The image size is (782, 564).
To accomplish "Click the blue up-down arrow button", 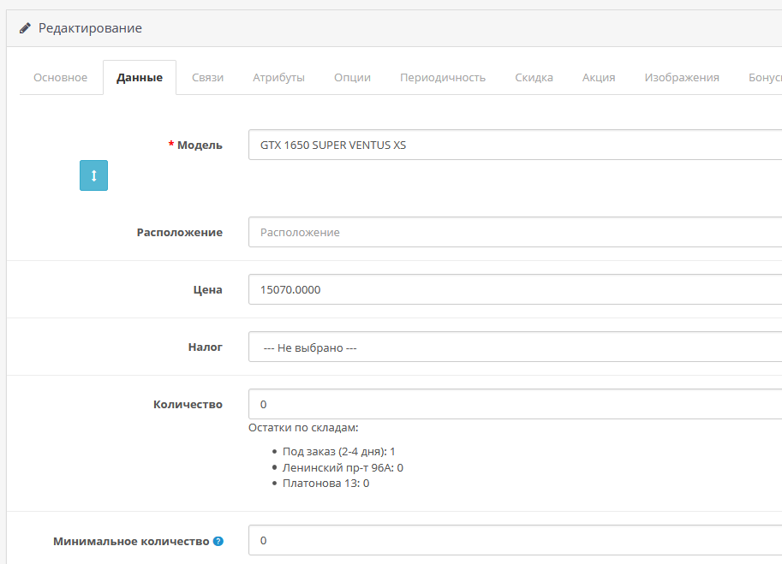I will (93, 175).
